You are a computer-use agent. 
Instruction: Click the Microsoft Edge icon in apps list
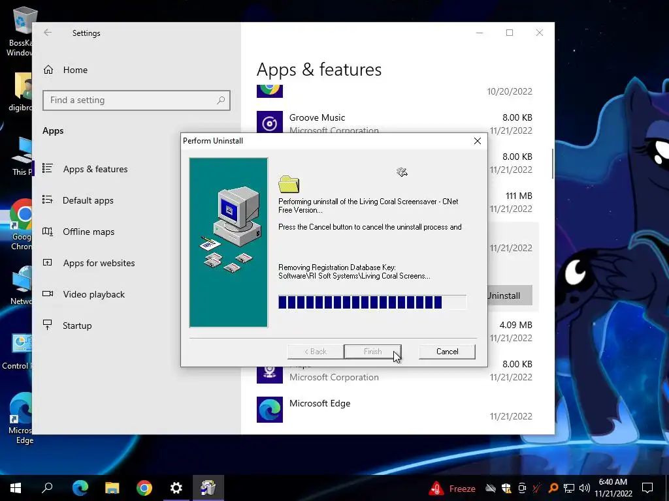coord(270,410)
